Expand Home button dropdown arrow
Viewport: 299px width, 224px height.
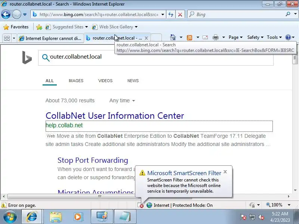181,37
